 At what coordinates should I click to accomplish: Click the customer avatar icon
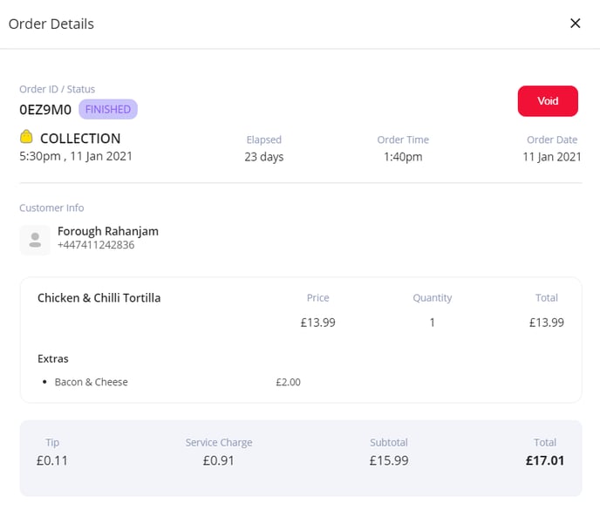[35, 240]
